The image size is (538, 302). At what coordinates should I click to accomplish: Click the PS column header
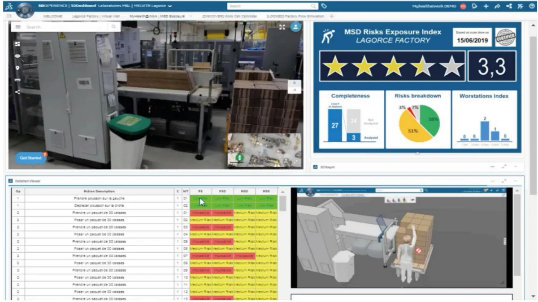click(x=200, y=191)
